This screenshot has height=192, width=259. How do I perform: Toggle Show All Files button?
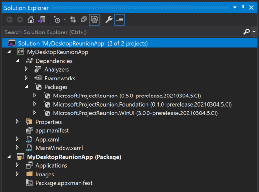pyautogui.click(x=94, y=20)
